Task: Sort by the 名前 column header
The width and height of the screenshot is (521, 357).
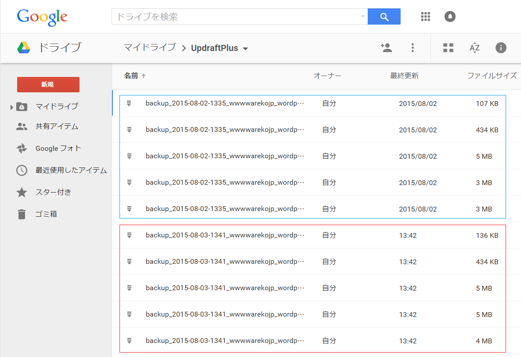Action: click(x=131, y=76)
